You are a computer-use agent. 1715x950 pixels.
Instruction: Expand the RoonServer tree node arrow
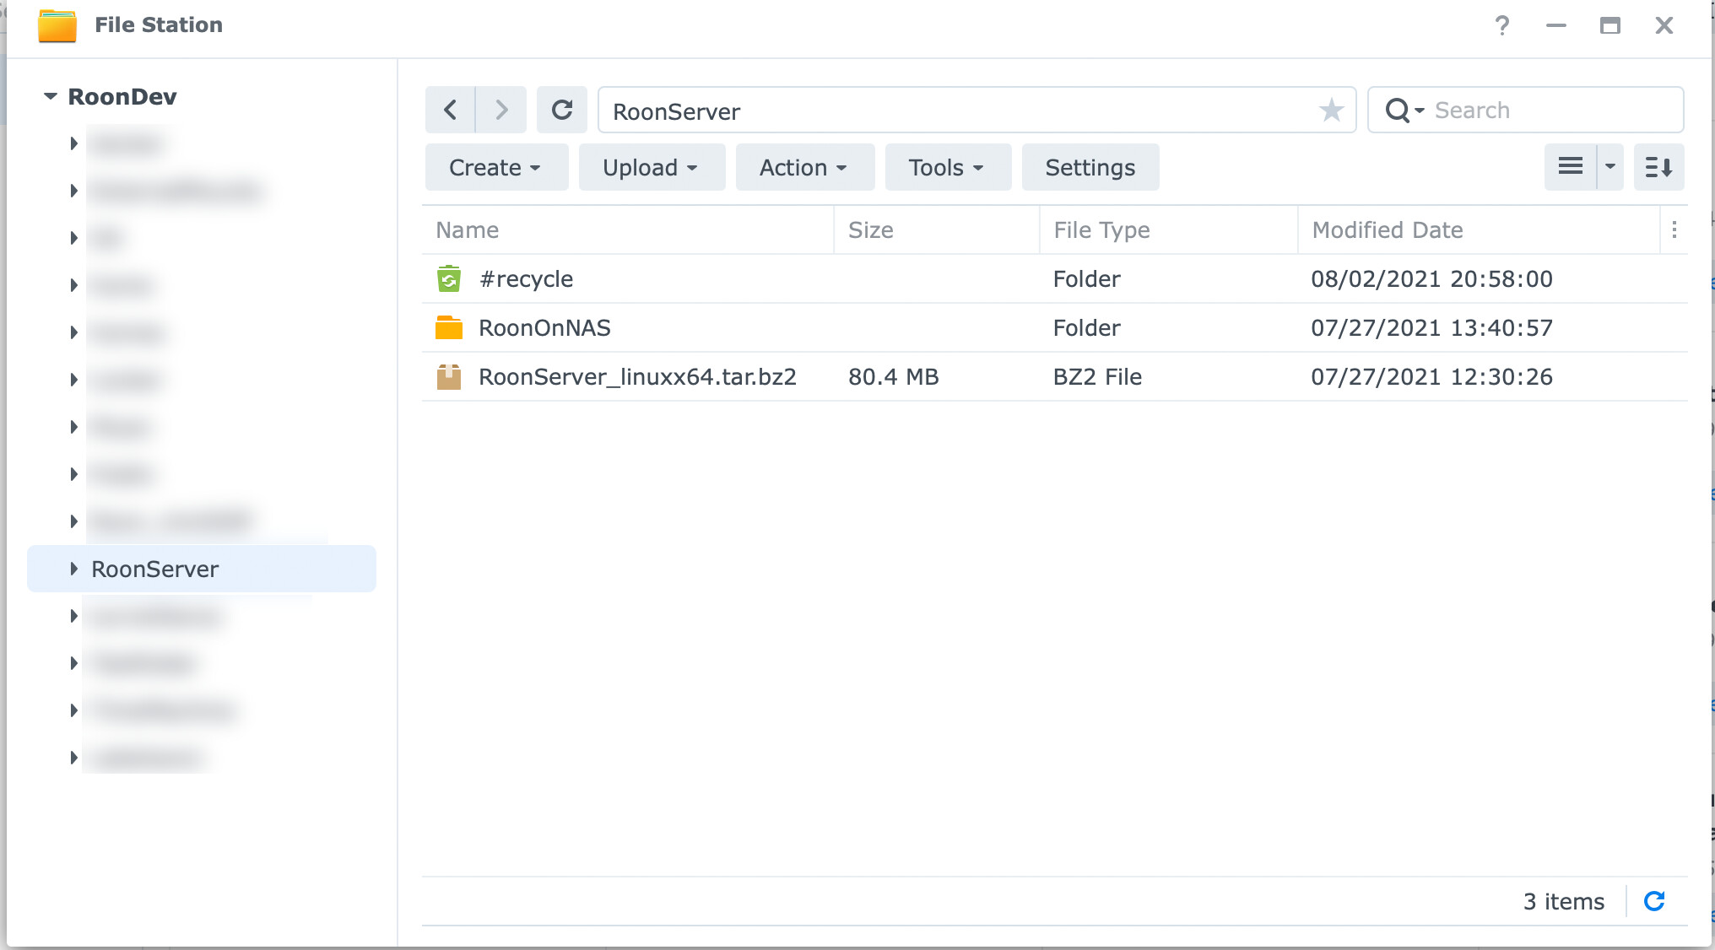(x=73, y=569)
